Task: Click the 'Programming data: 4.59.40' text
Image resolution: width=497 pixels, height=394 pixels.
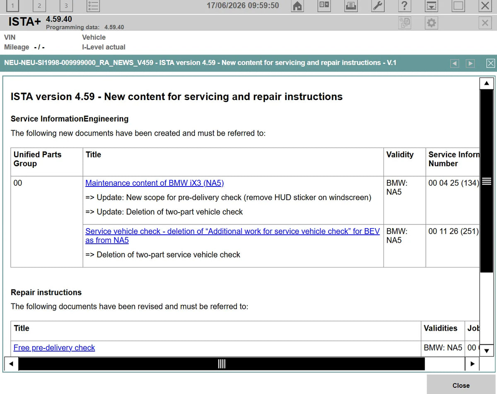Action: point(85,27)
